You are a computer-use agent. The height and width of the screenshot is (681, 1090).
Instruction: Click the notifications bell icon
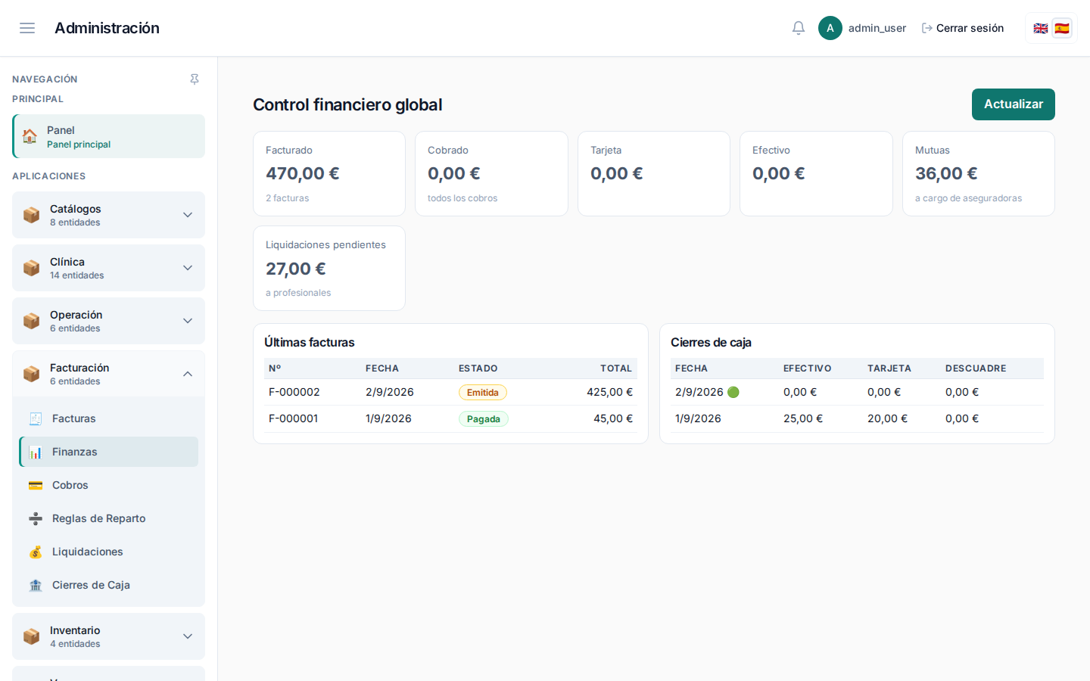799,28
